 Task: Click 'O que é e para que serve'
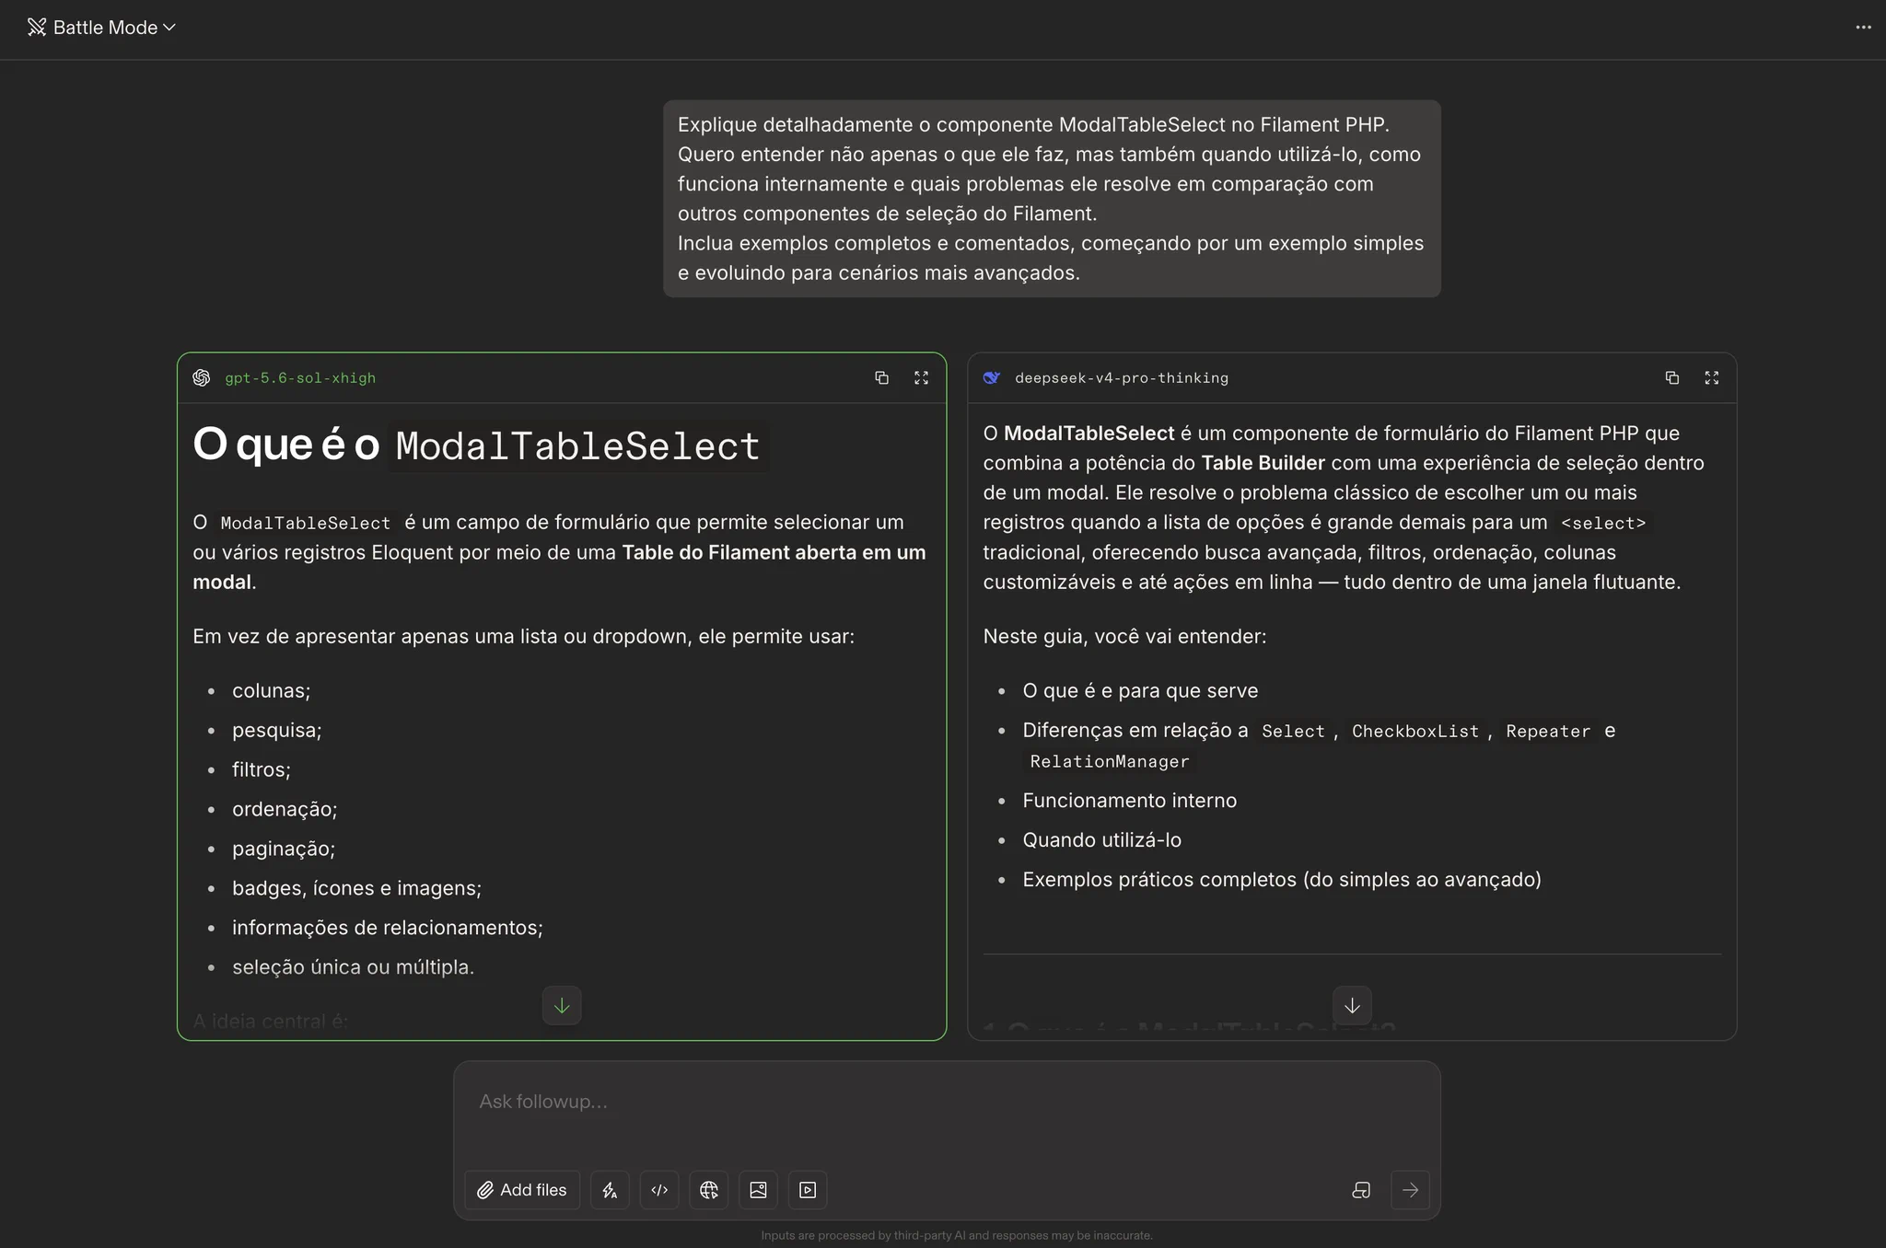[x=1140, y=691]
